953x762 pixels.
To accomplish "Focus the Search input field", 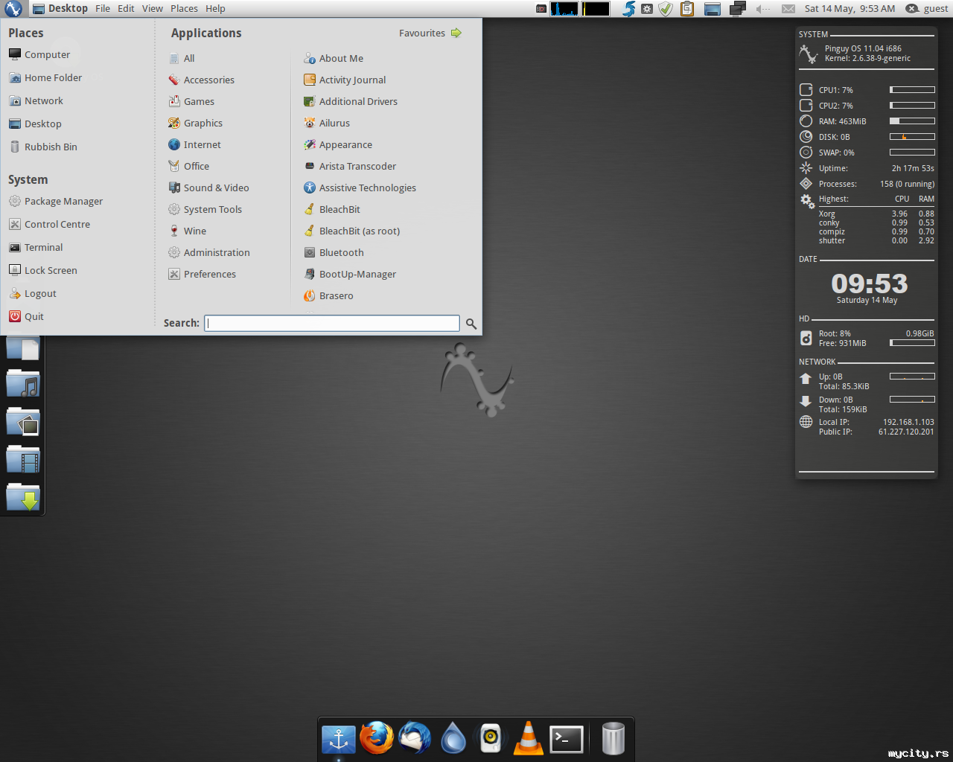I will [x=332, y=323].
